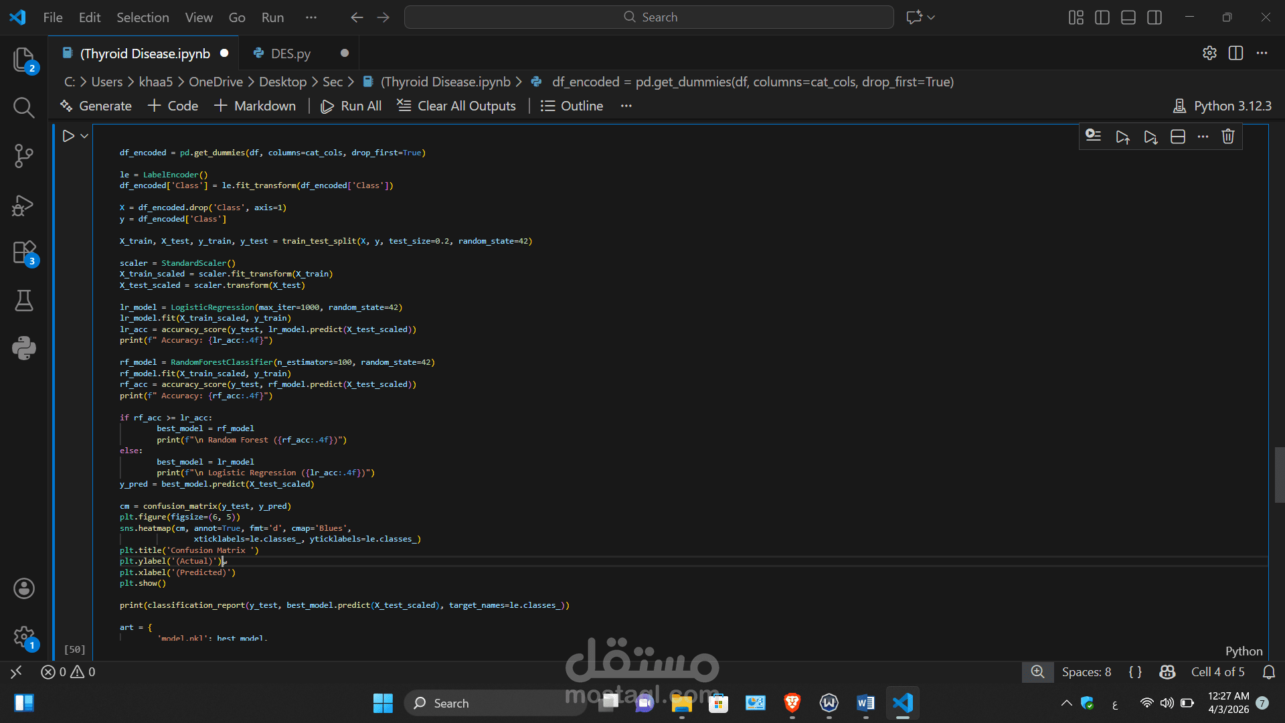Split the current notebook cell
Viewport: 1285px width, 723px height.
click(x=1178, y=137)
